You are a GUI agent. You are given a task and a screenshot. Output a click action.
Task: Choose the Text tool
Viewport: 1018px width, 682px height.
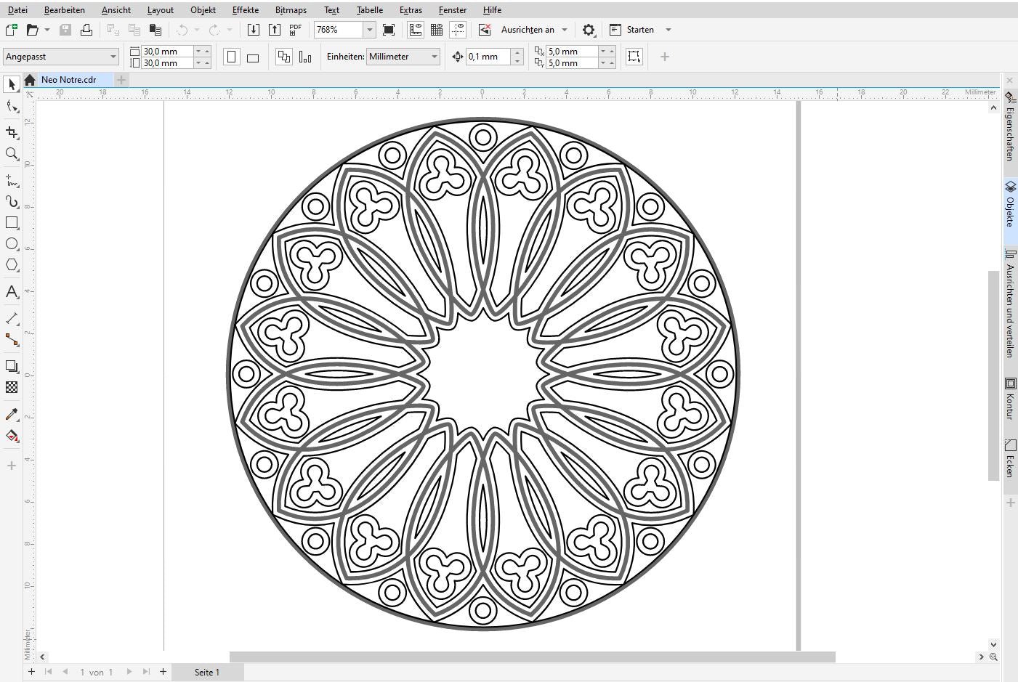(x=11, y=293)
